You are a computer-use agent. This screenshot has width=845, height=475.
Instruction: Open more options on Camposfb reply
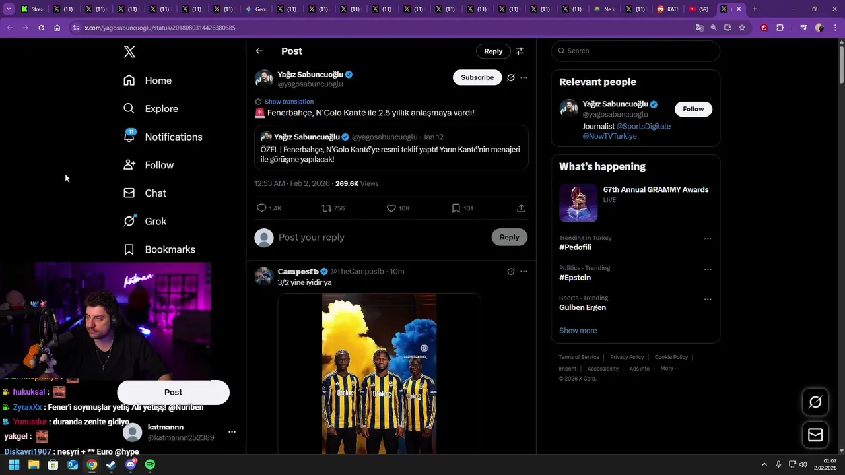(524, 271)
